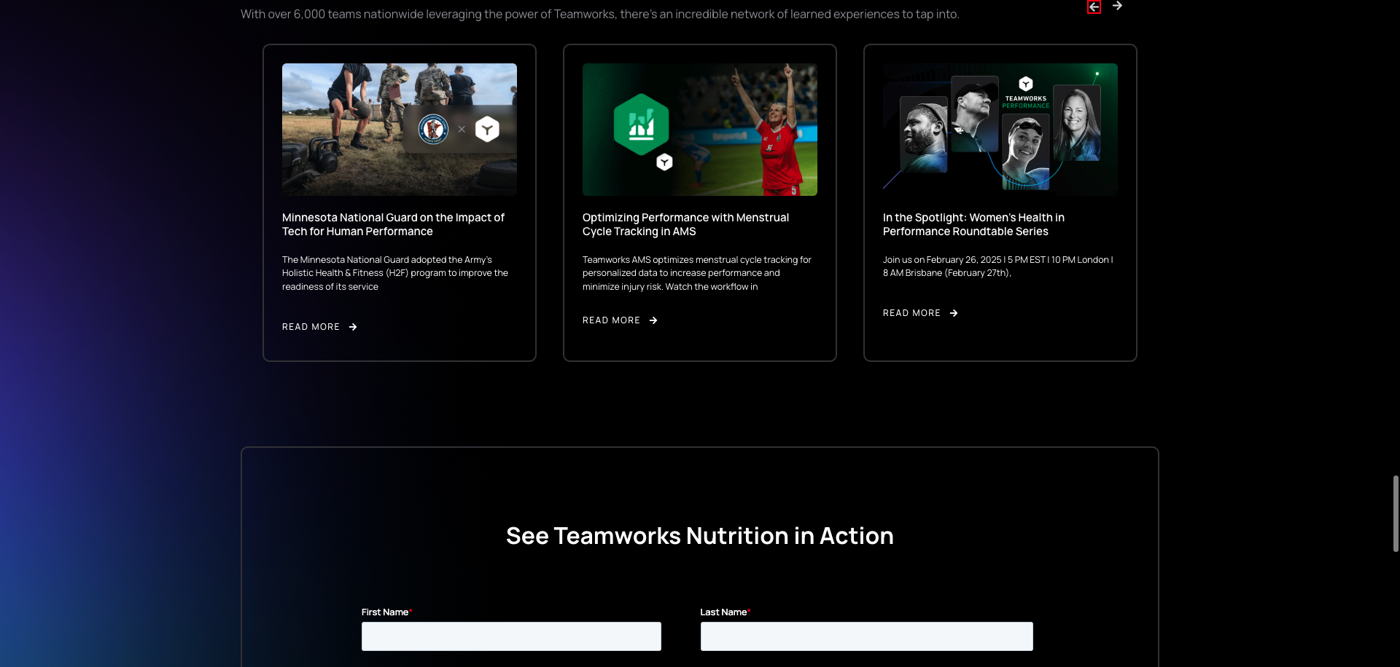
Task: Click Minnesota National Guard emblem in card image
Action: point(433,129)
